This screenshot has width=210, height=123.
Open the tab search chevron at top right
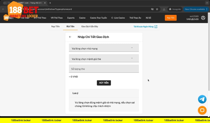coord(206,3)
